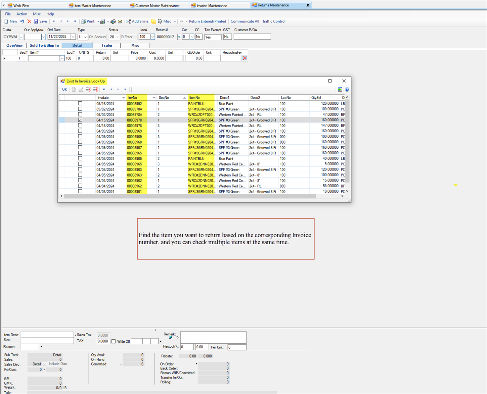Click the email envelope icon in toolbar

[120, 21]
